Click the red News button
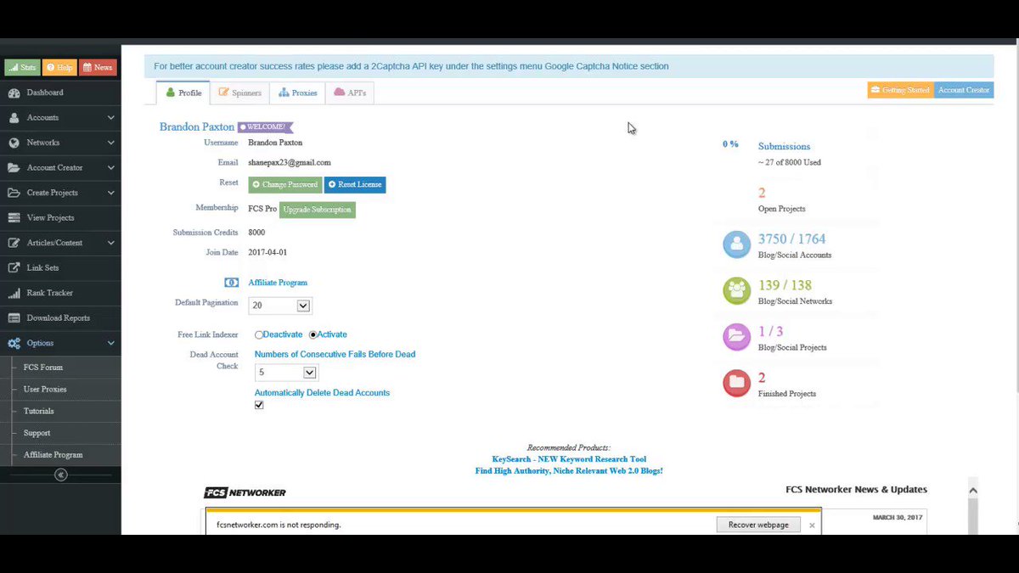 (x=98, y=68)
